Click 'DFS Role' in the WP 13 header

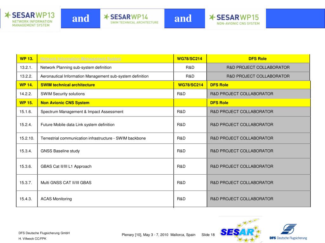pyautogui.click(x=257, y=59)
